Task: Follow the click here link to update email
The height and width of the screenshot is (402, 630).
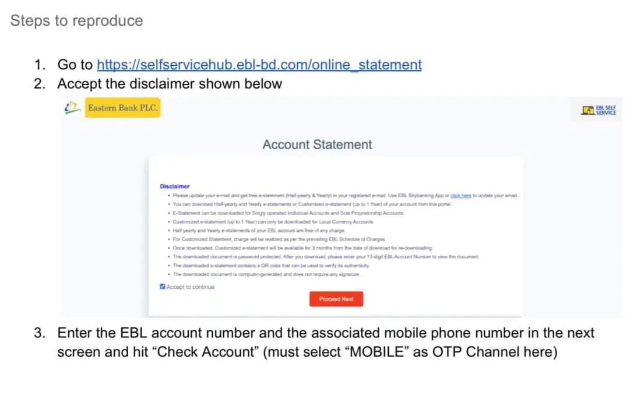Action: tap(460, 196)
